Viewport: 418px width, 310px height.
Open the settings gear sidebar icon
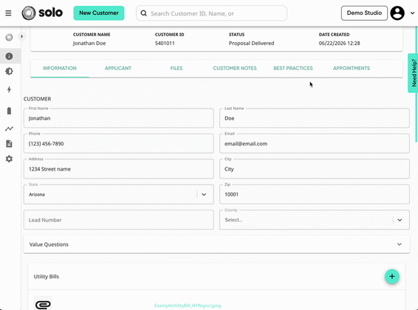tap(9, 159)
